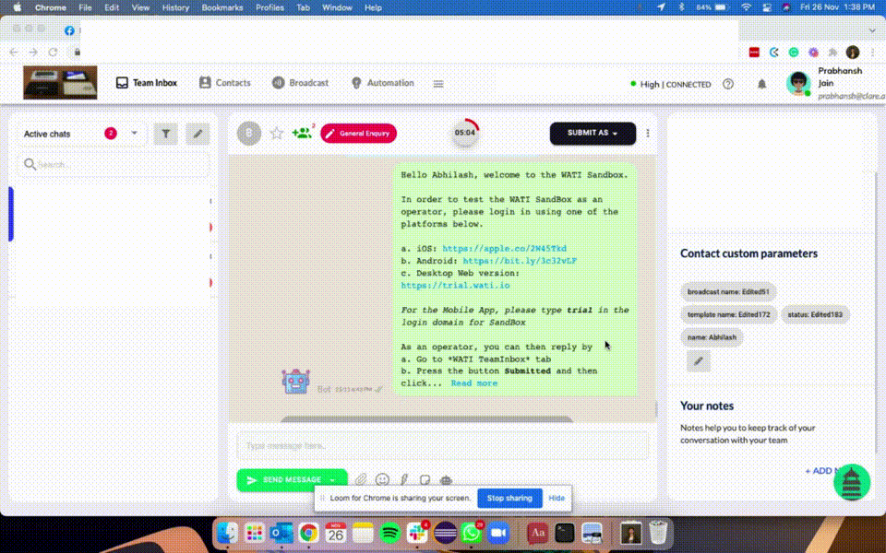Open Chrome's File menu

click(x=85, y=7)
